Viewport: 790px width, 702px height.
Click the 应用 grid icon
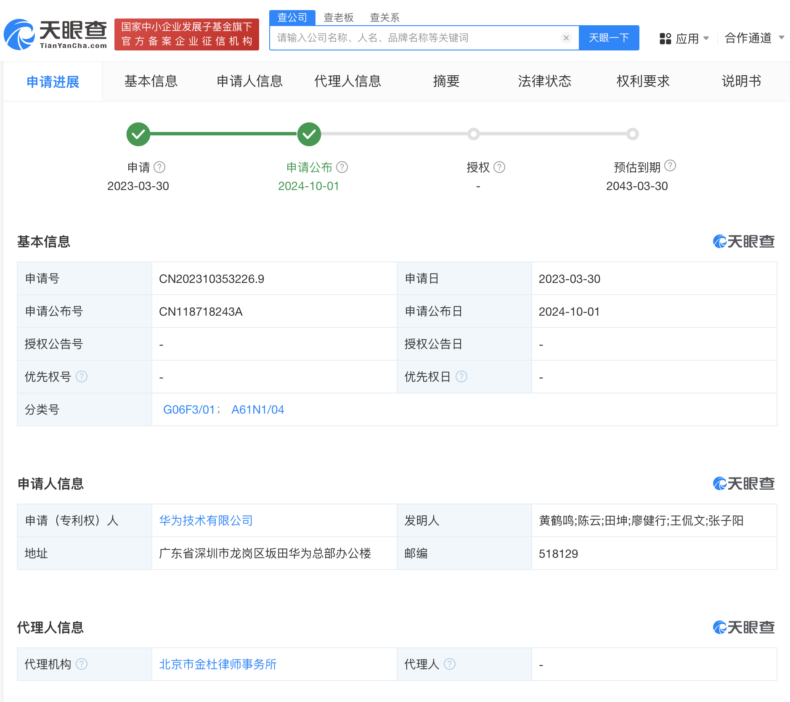click(665, 38)
